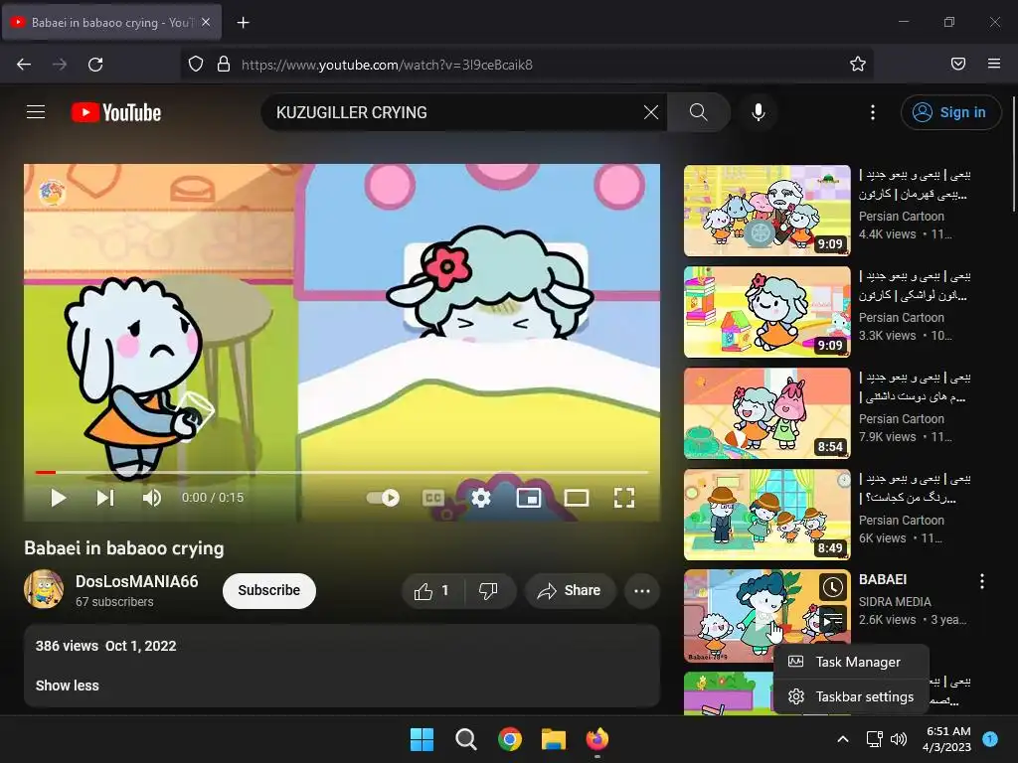Screen dimensions: 1018x763
Task: View site security lock info
Action: pos(224,65)
